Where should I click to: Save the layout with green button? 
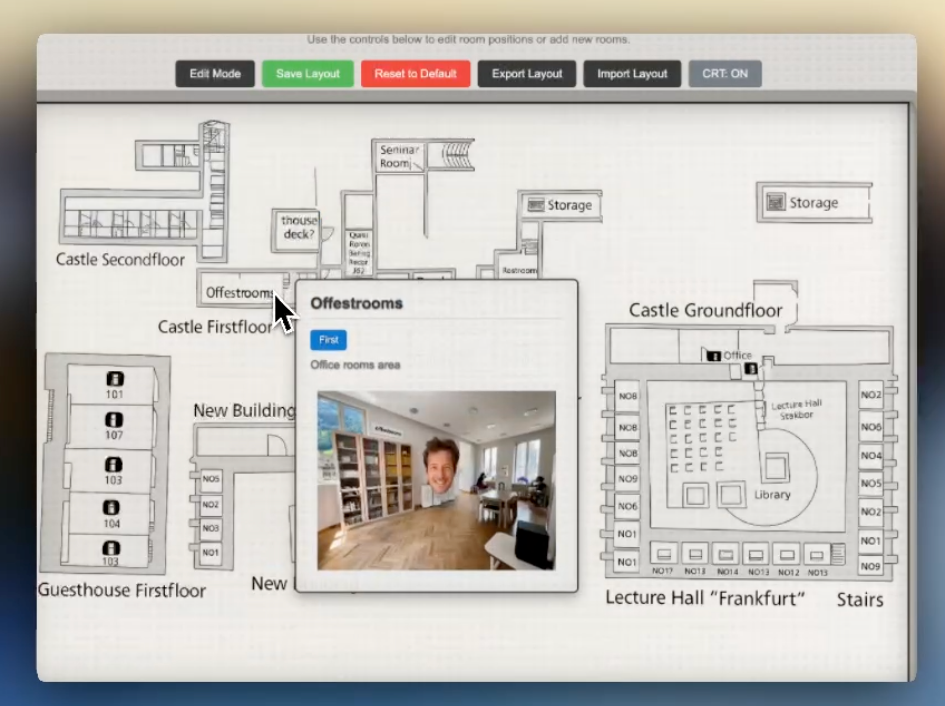click(308, 74)
